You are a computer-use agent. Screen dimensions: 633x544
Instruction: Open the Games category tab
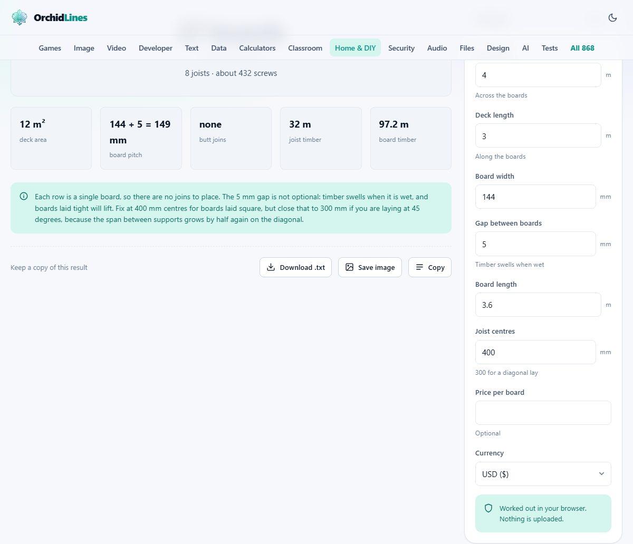point(50,48)
